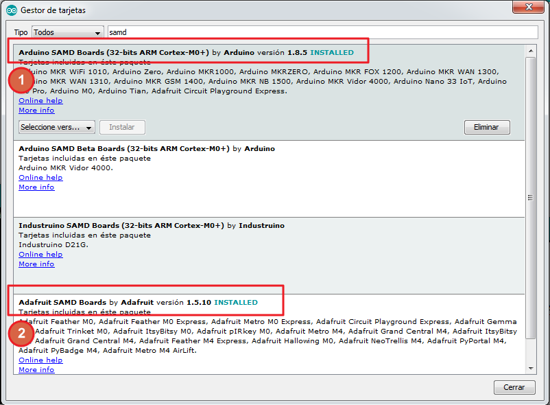Click the search field containing samd

pos(323,32)
